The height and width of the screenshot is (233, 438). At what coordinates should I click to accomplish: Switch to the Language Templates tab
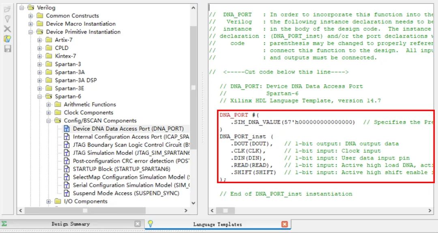pos(218,224)
